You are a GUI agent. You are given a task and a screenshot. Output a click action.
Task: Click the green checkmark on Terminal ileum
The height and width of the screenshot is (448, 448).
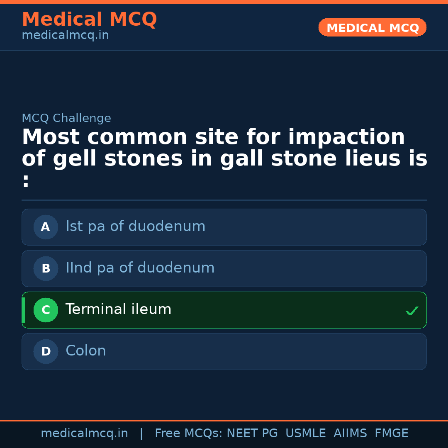411,311
